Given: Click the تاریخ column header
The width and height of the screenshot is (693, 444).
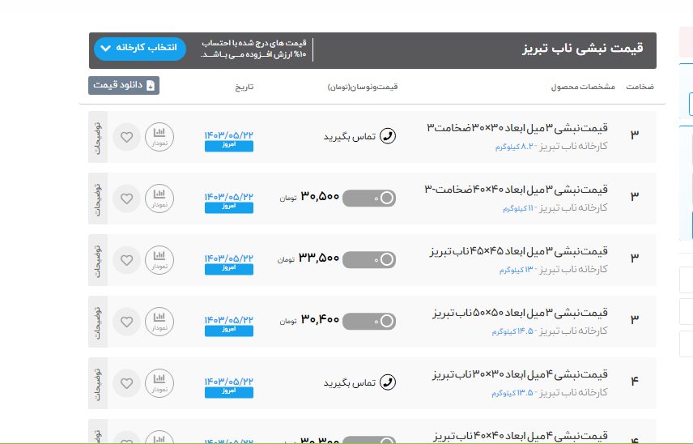Looking at the screenshot, I should [244, 87].
